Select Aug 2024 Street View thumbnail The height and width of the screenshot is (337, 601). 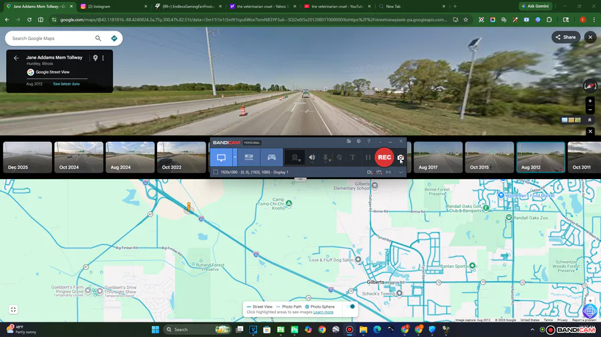coord(130,157)
